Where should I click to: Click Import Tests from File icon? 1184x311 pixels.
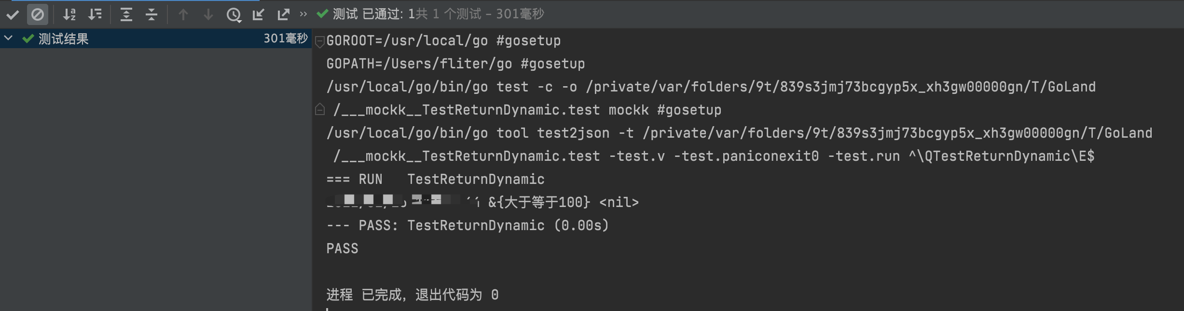click(259, 14)
